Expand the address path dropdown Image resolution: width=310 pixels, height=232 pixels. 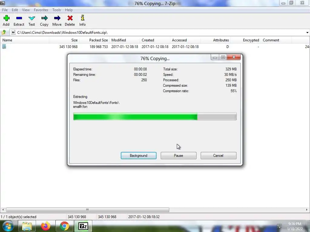pyautogui.click(x=307, y=33)
